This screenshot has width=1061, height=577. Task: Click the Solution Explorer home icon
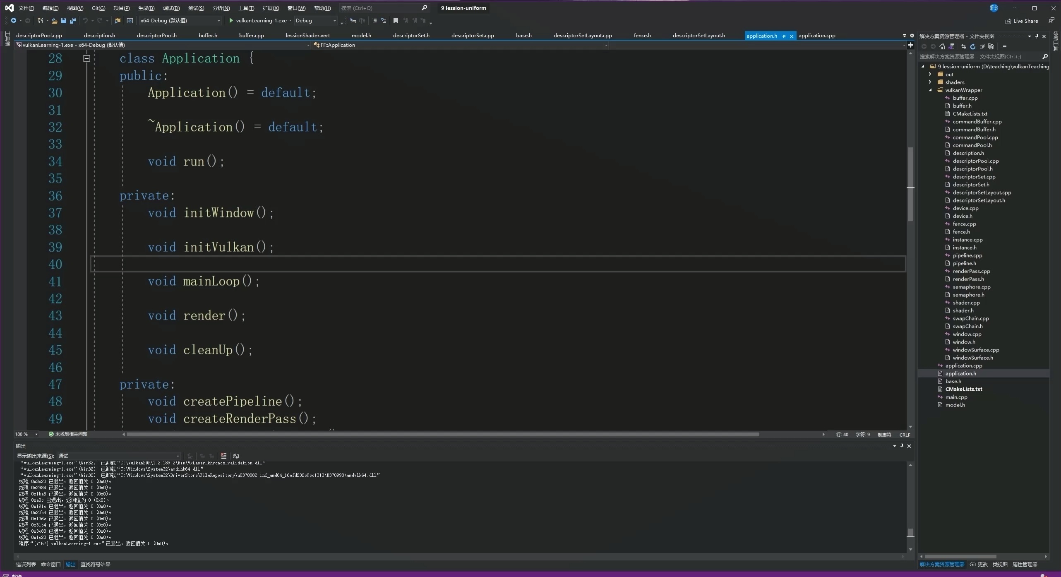click(942, 46)
